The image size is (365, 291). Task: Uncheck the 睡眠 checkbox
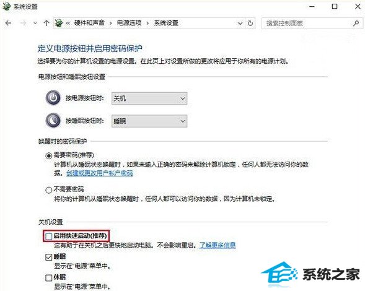click(49, 257)
